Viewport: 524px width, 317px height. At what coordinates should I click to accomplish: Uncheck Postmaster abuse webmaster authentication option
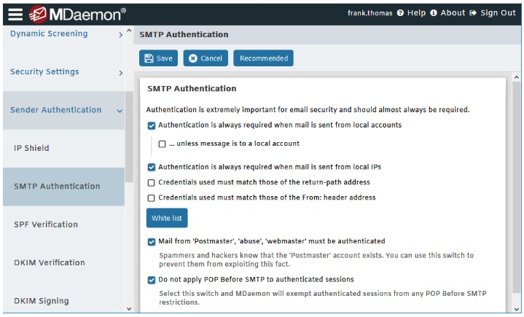point(152,242)
